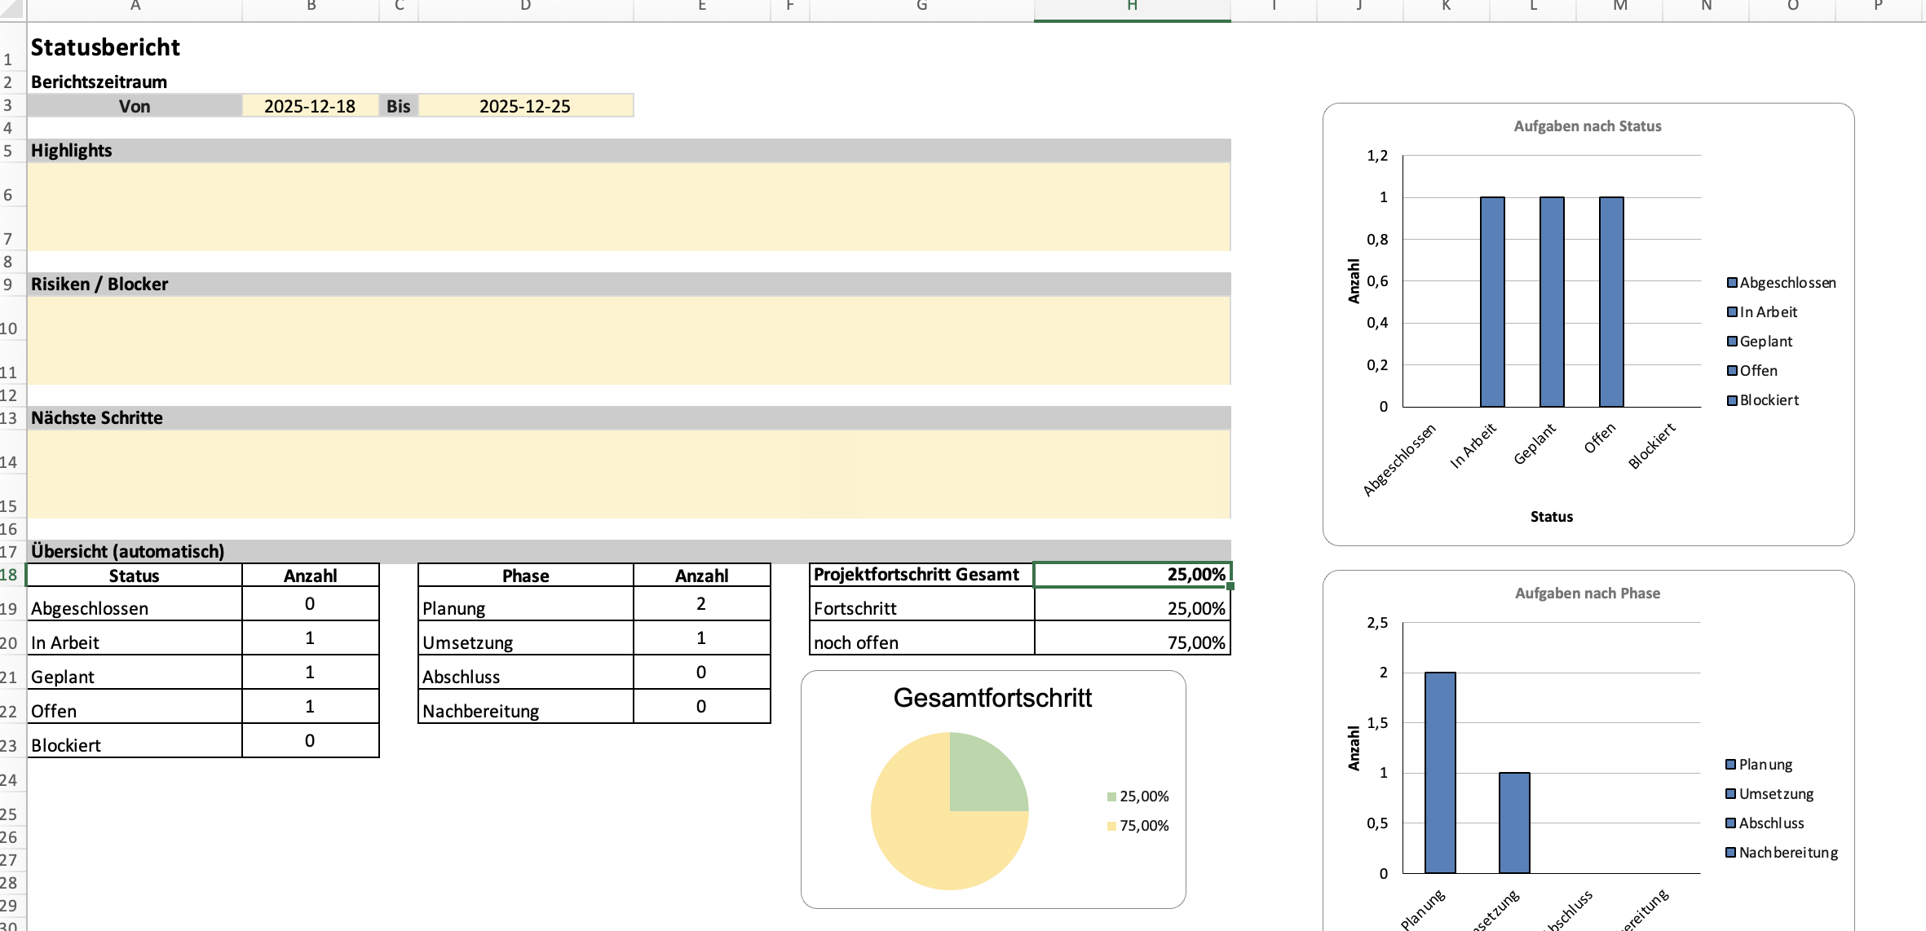
Task: Click the 'Gesamtfortschritt' chart title
Action: click(x=992, y=698)
